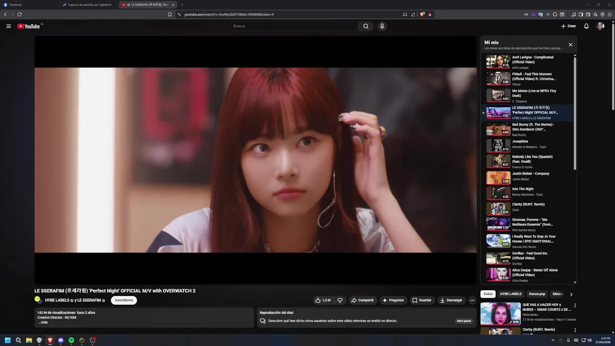Click the Crear button
This screenshot has height=346, width=615.
pos(568,26)
